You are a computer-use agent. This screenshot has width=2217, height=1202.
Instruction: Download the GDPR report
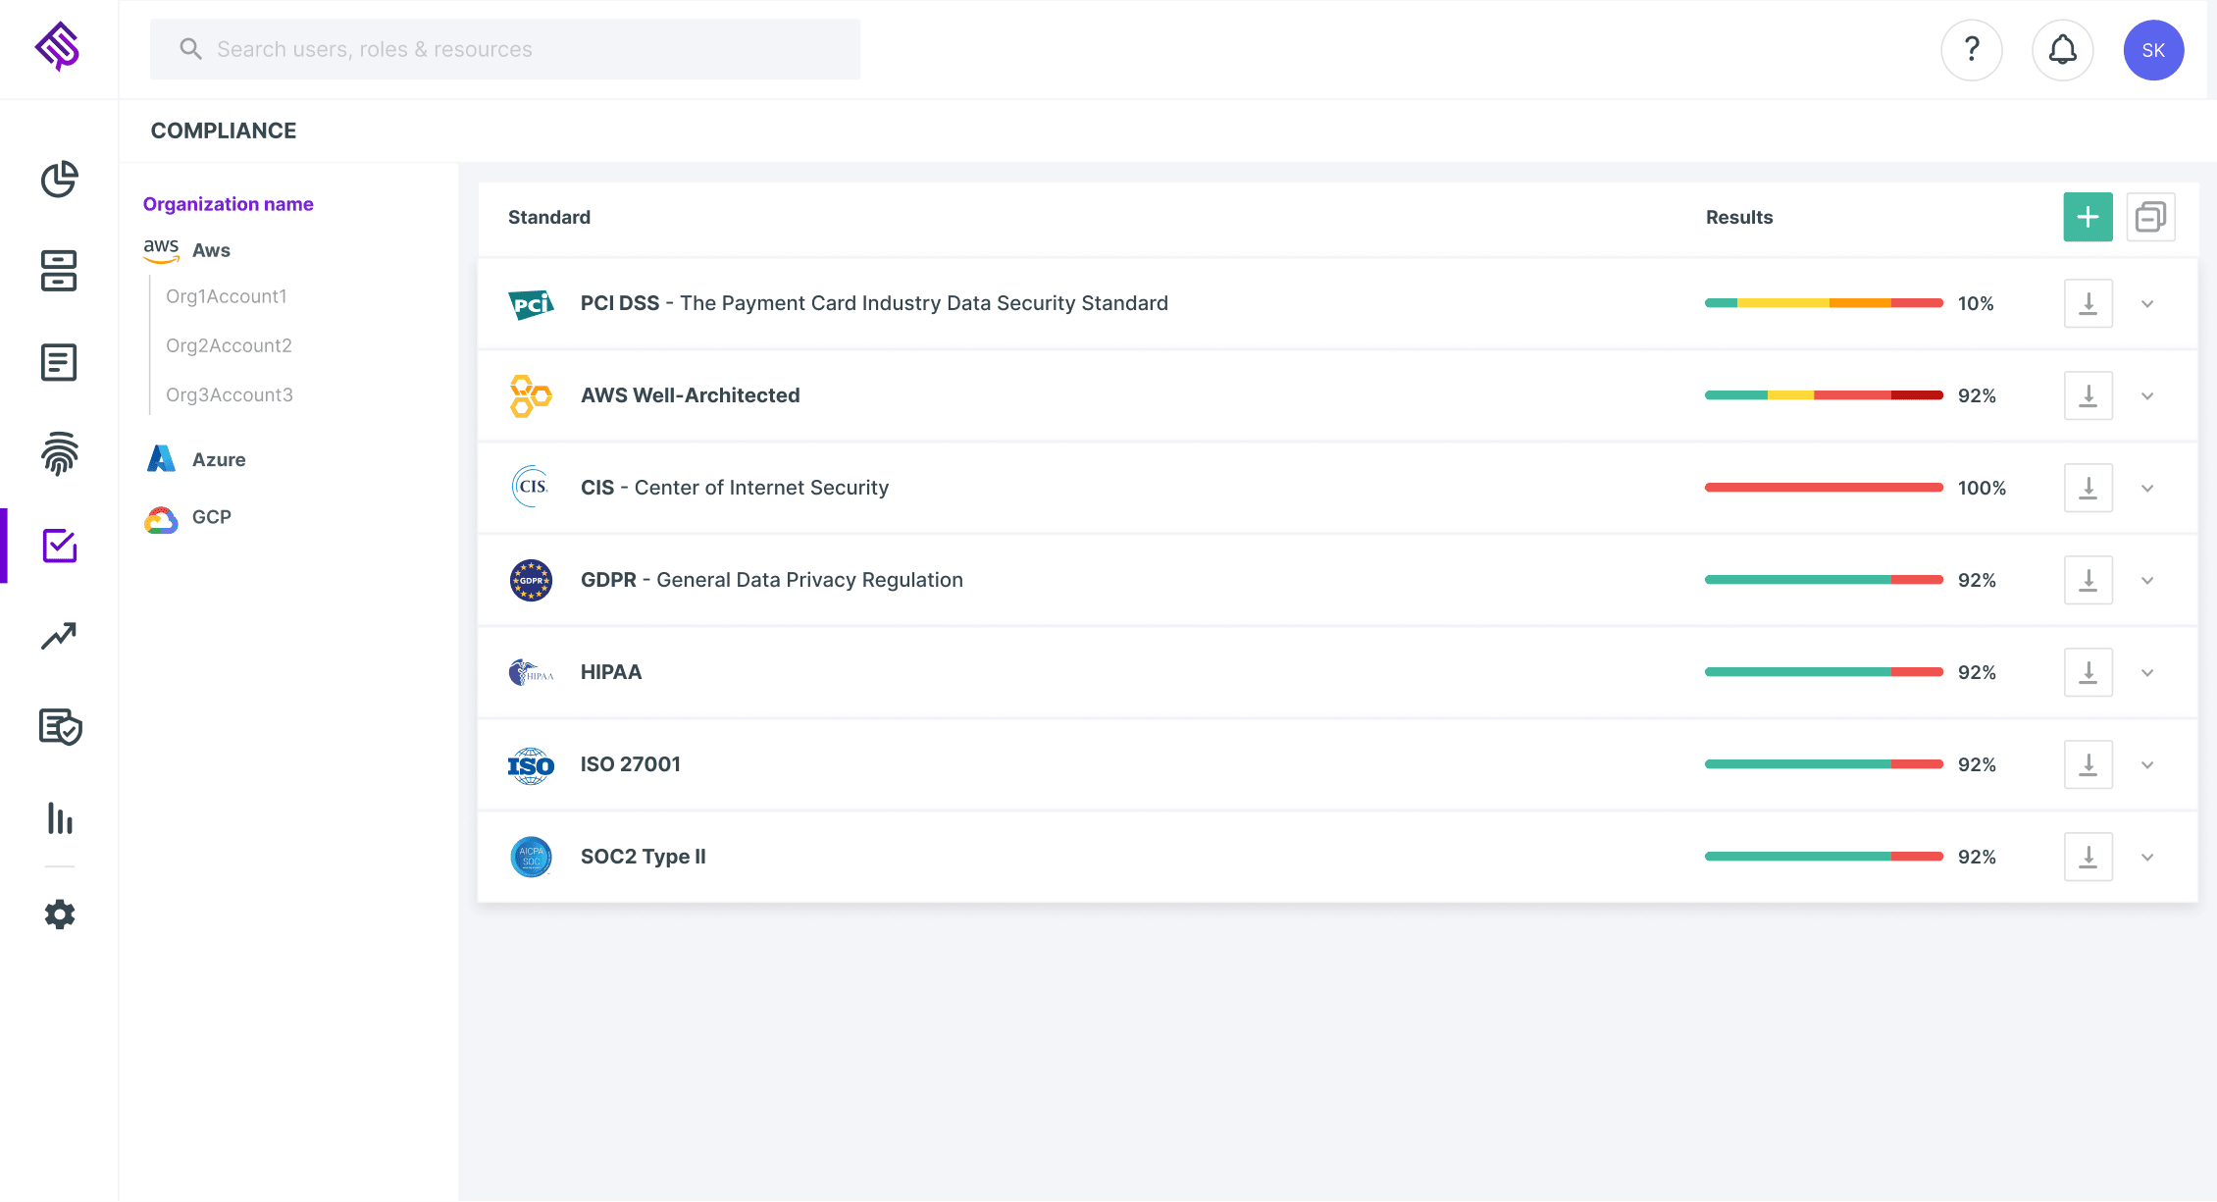pyautogui.click(x=2088, y=580)
